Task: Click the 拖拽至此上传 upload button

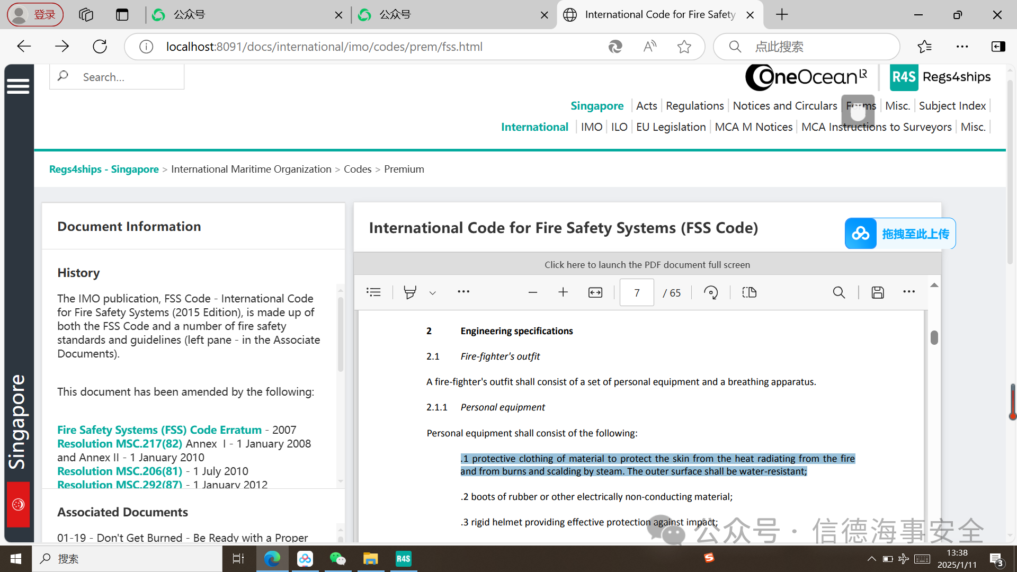Action: 900,234
